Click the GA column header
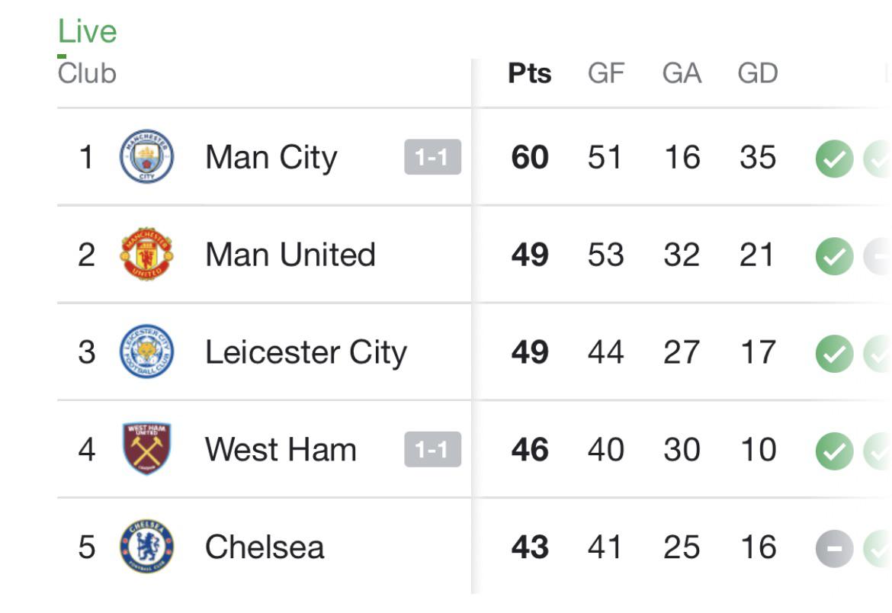Viewport: 892px width, 613px height. [x=682, y=73]
